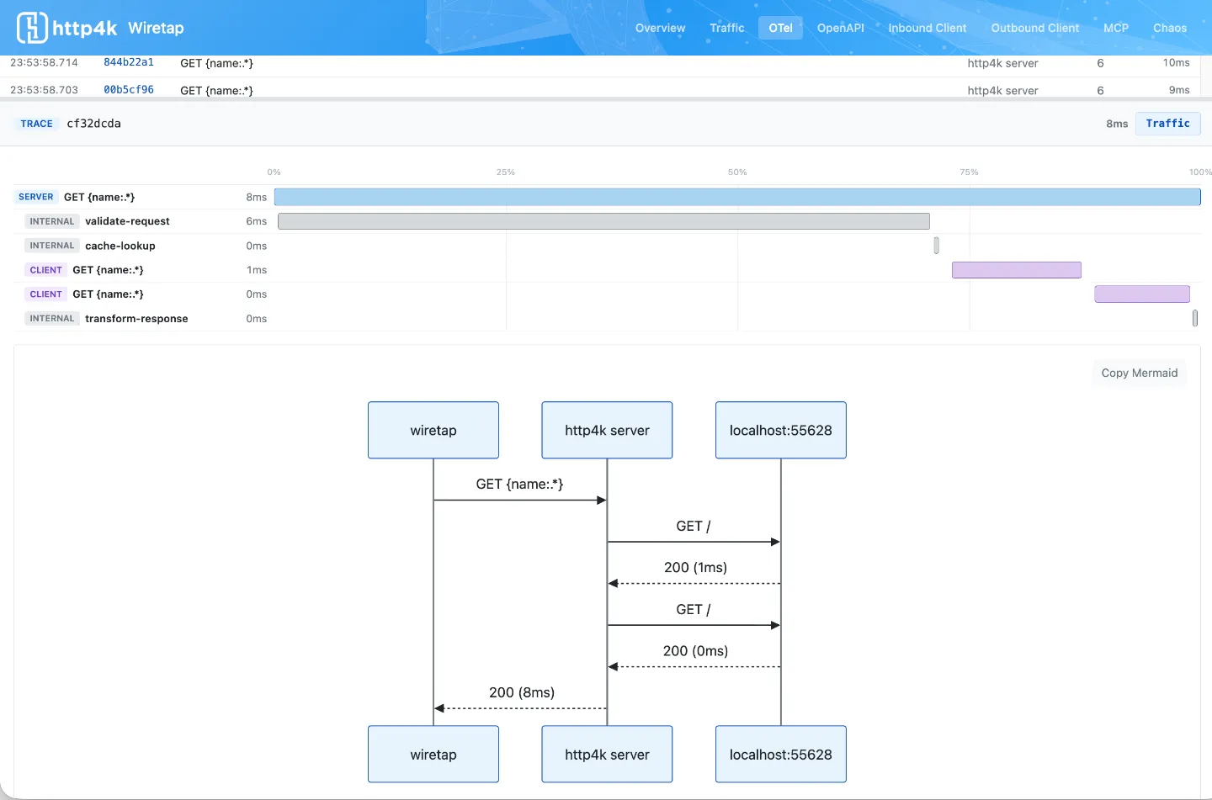The width and height of the screenshot is (1212, 800).
Task: Click the top localhost:55628 participant box
Action: point(781,430)
